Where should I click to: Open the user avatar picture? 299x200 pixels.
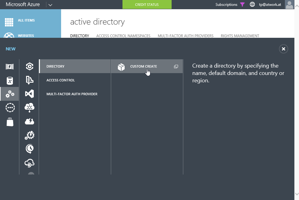point(289,5)
